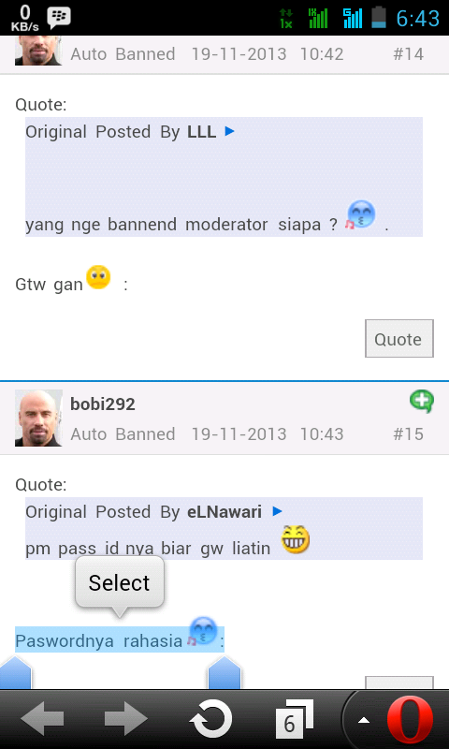Open the tabs switcher showing 6
Image resolution: width=449 pixels, height=749 pixels.
coord(294,719)
